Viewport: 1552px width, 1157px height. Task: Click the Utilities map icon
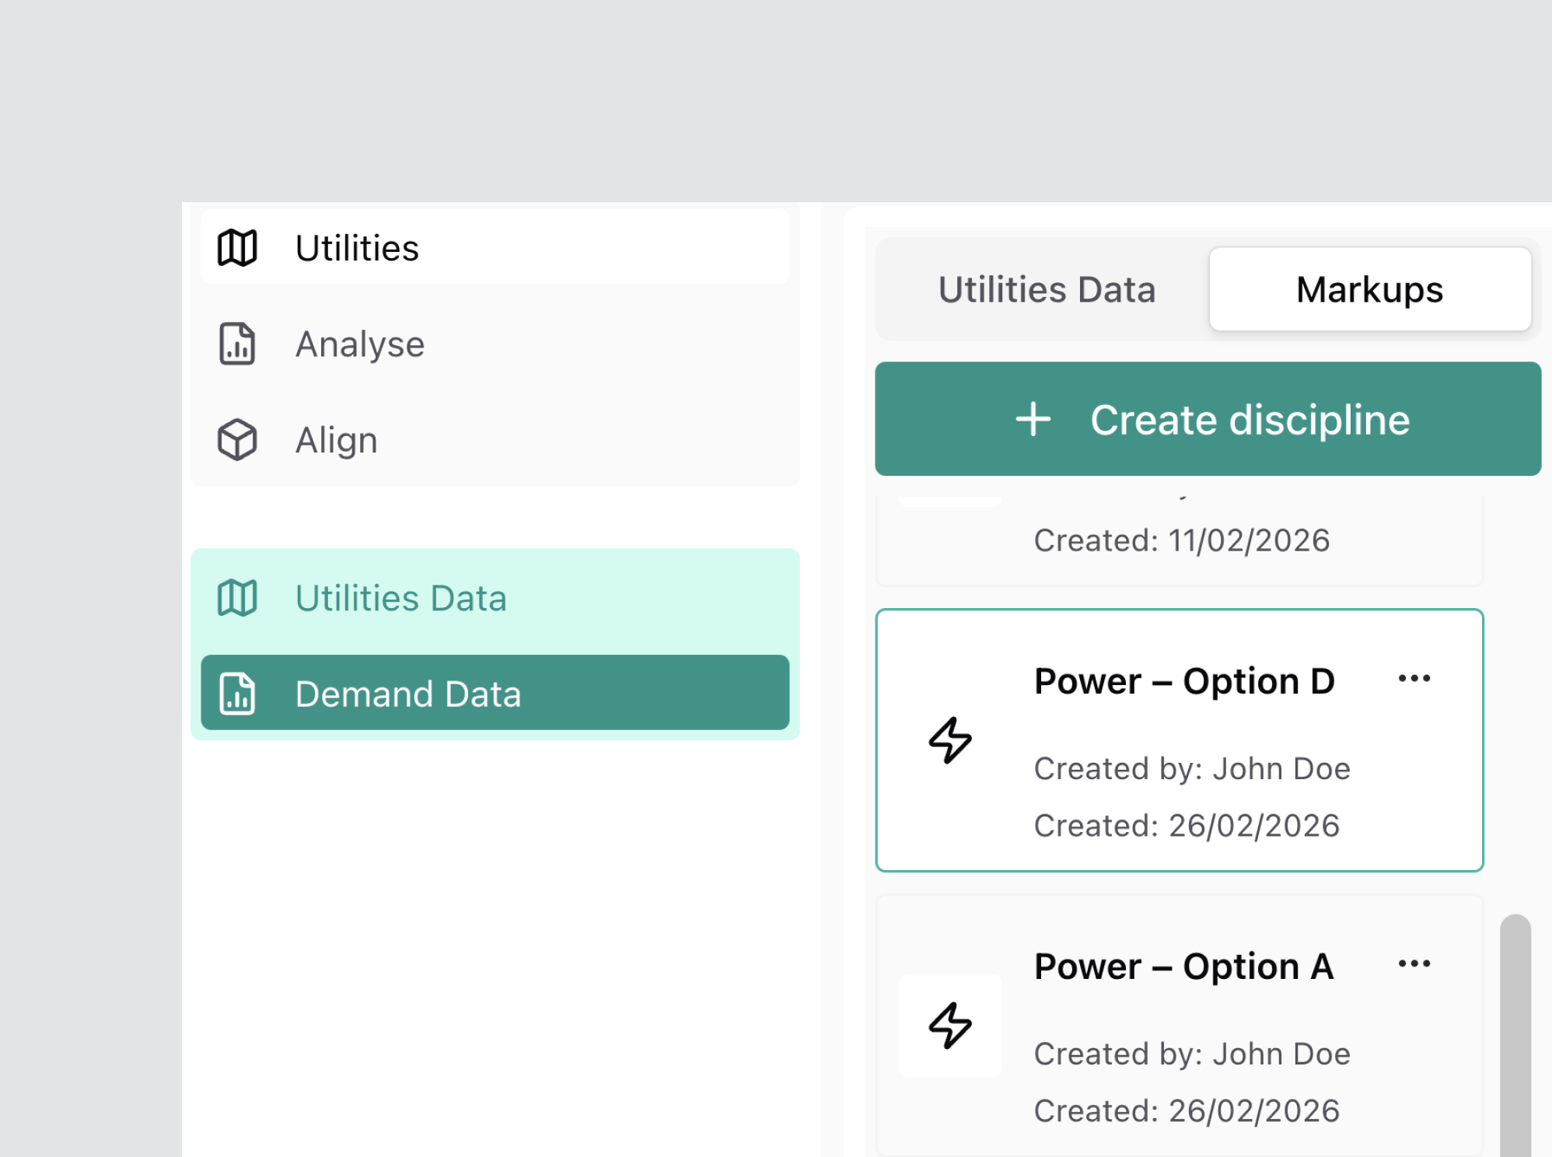pyautogui.click(x=237, y=248)
